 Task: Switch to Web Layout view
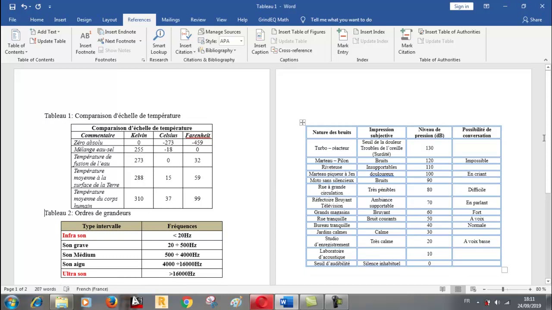click(x=473, y=289)
